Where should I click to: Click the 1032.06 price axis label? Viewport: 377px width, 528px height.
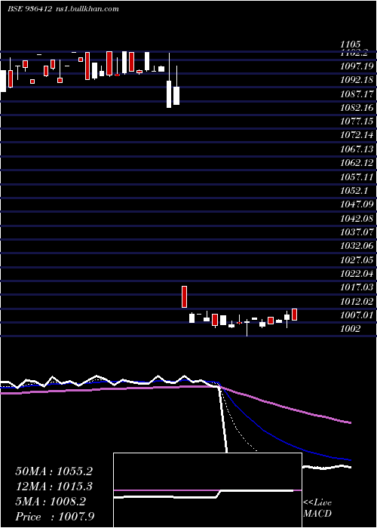click(357, 246)
